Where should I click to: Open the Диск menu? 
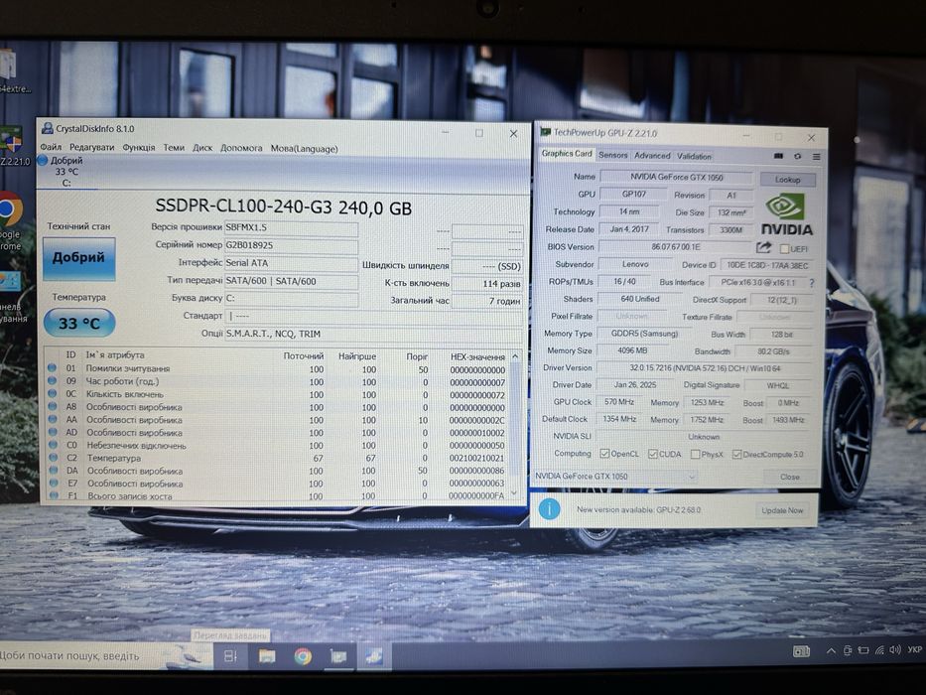202,148
